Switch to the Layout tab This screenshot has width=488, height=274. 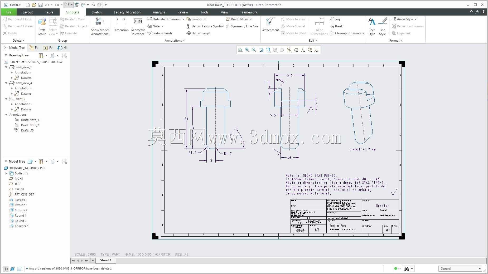[x=27, y=12]
